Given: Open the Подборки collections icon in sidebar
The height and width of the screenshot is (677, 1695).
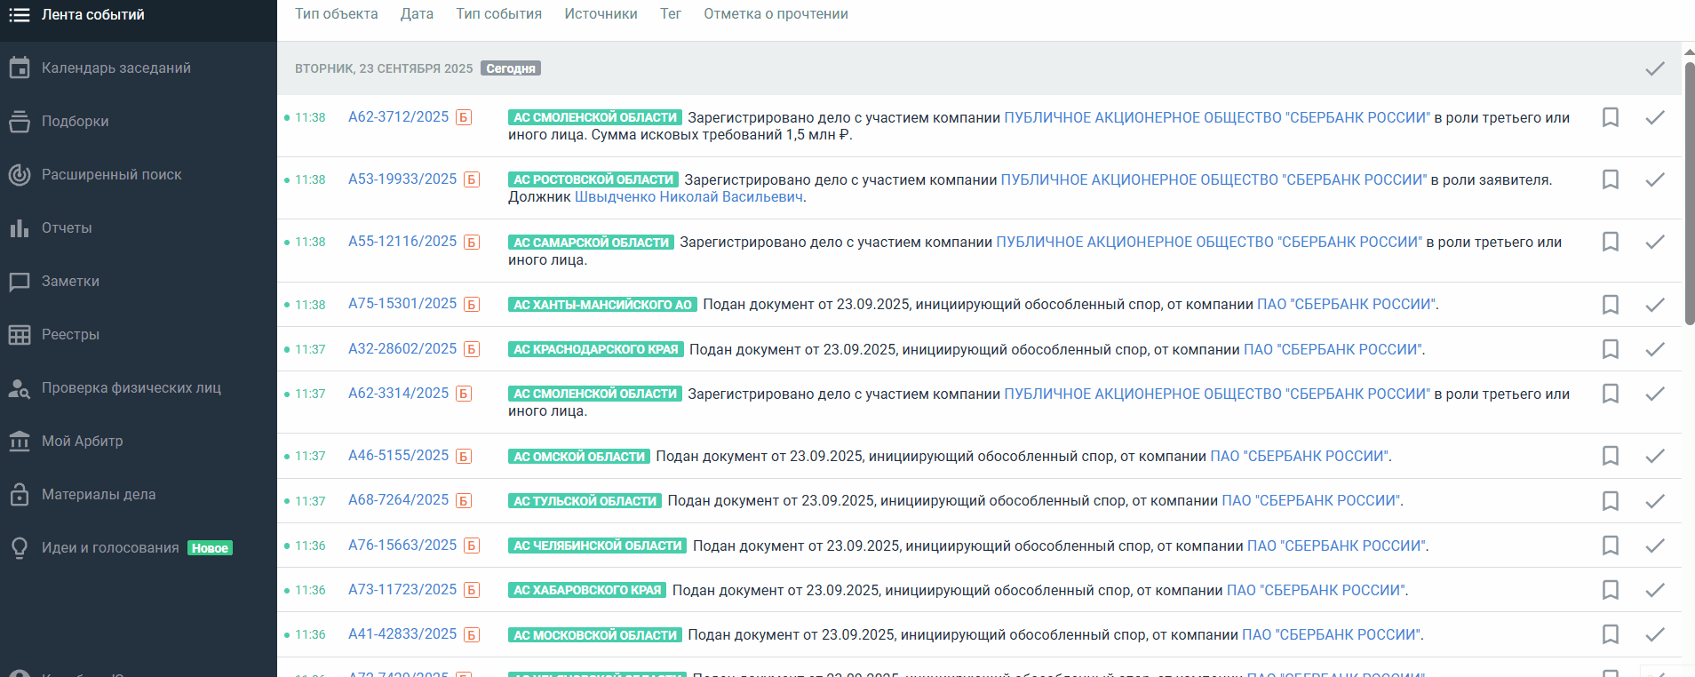Looking at the screenshot, I should point(20,122).
